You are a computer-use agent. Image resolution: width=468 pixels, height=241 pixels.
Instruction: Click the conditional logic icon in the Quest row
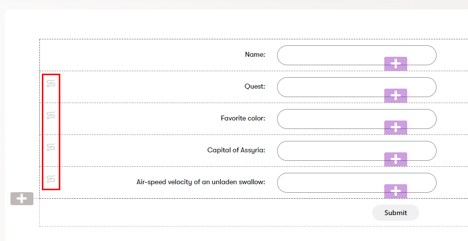click(x=50, y=84)
